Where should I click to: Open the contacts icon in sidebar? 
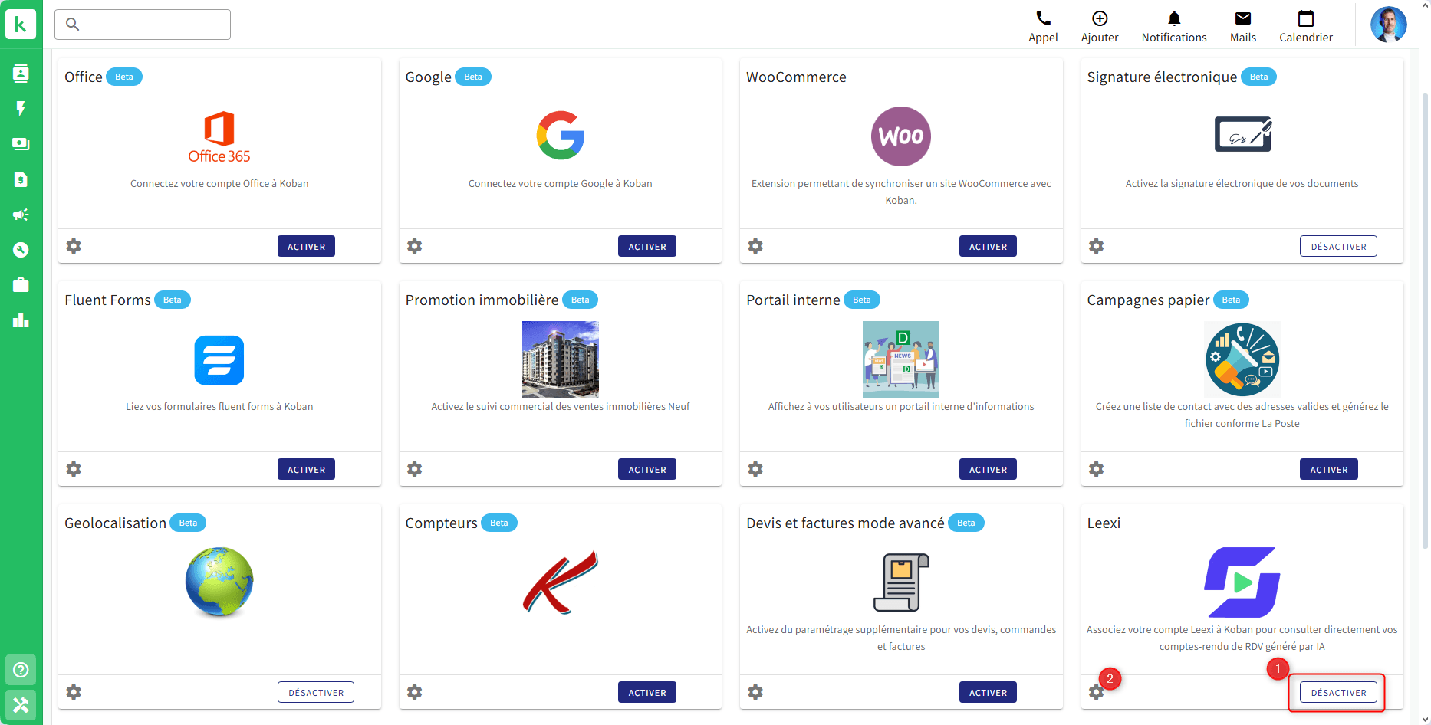[21, 73]
